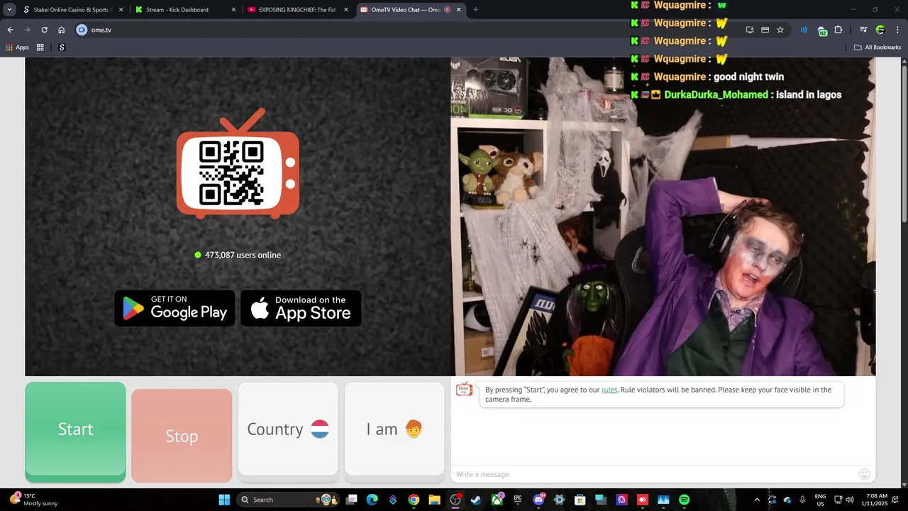Open the rules link in the notice

pyautogui.click(x=609, y=390)
